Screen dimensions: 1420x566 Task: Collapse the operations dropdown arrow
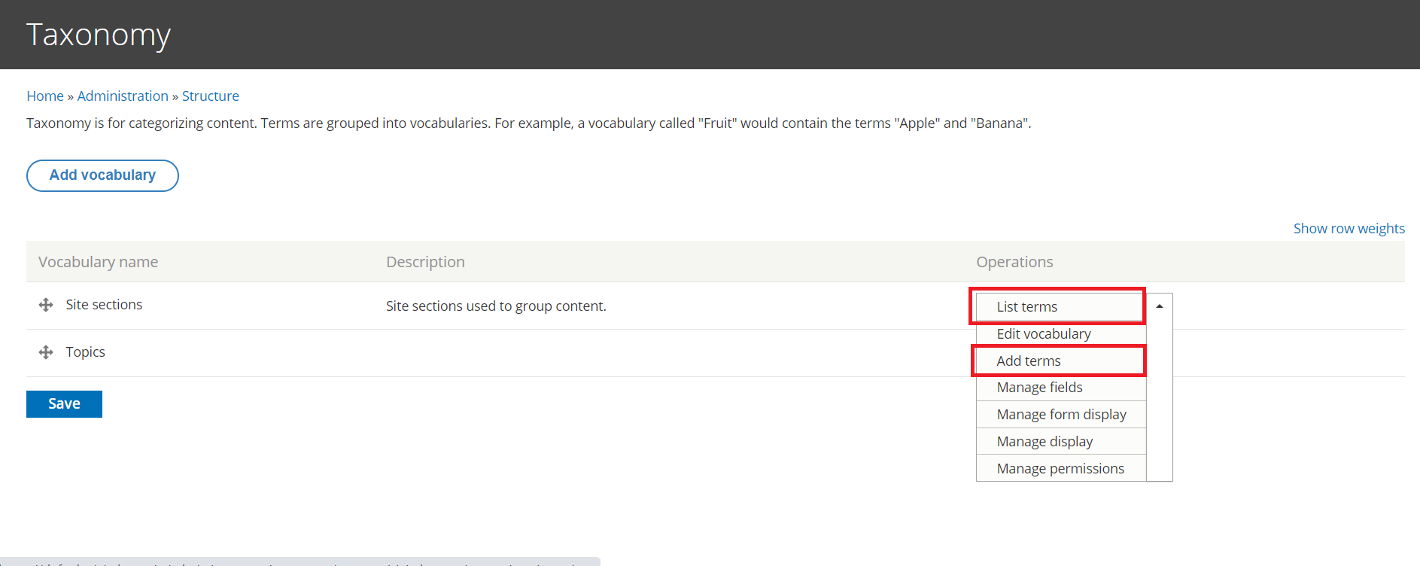[1160, 306]
